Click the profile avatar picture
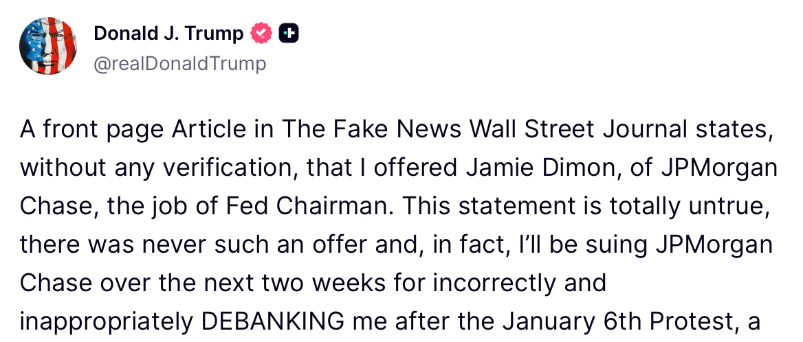Viewport: 803px width, 342px height. coord(48,46)
